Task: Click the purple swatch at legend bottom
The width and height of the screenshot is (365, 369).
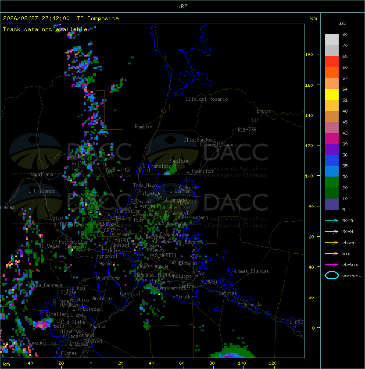Action: point(332,204)
